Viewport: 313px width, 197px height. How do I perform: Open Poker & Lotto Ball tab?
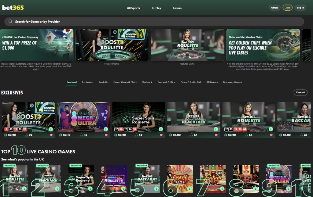[x=191, y=82]
